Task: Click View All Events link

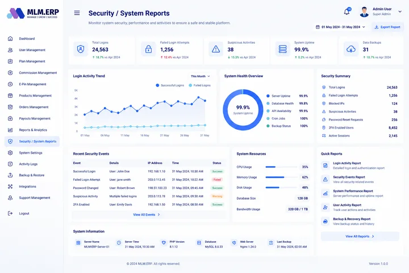Action: (x=147, y=215)
